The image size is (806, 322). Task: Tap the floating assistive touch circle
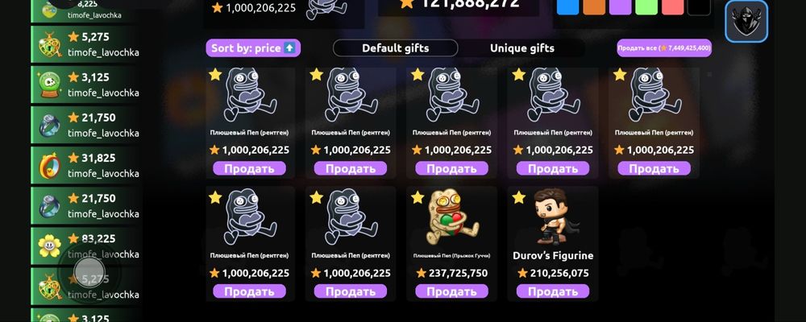coord(89,271)
